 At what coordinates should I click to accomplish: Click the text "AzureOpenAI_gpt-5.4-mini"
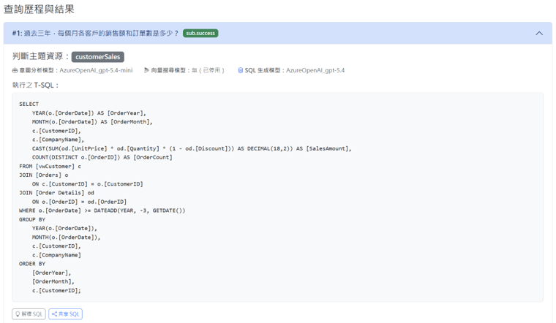pyautogui.click(x=96, y=70)
